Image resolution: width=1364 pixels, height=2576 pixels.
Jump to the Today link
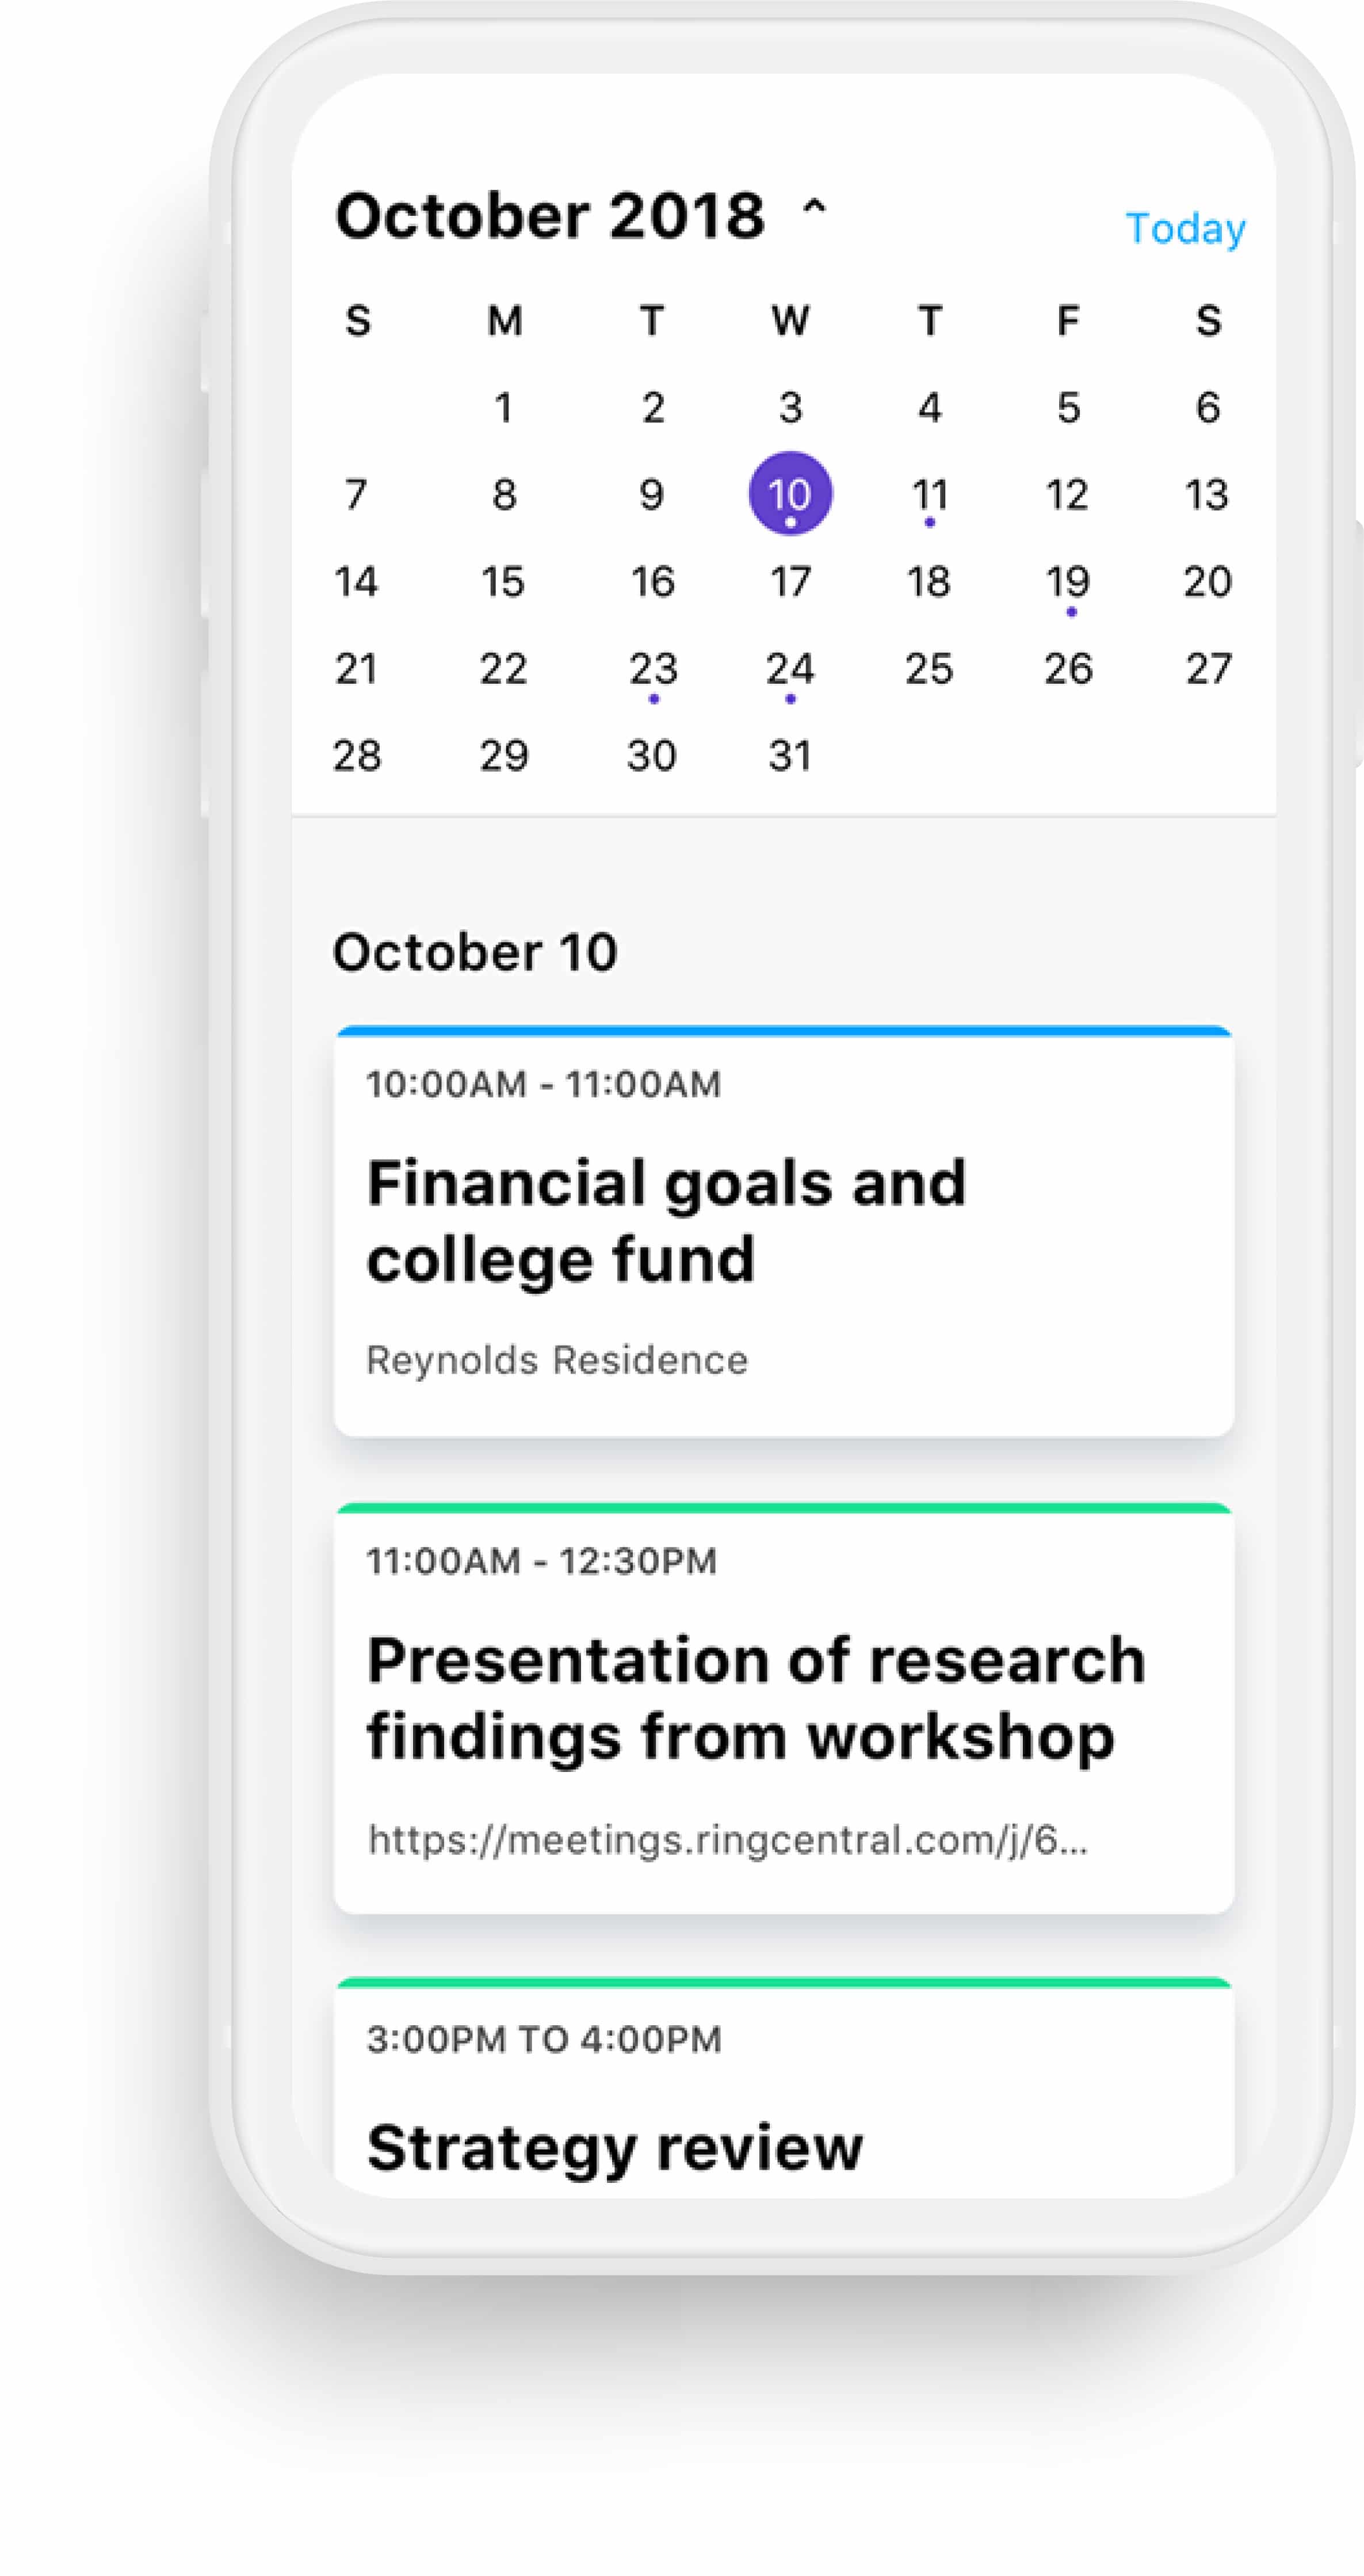[1185, 229]
